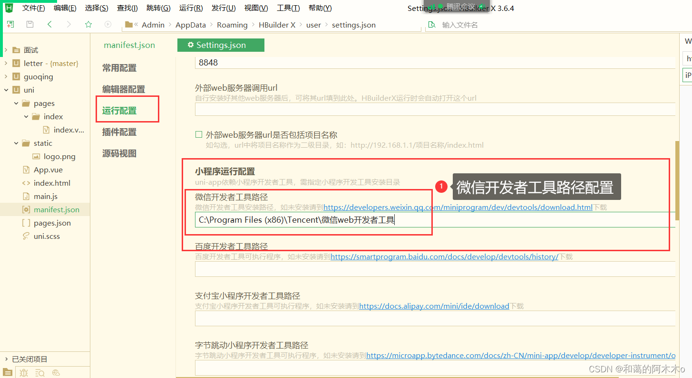The height and width of the screenshot is (378, 692).
Task: Open the 编辑(E) menu
Action: pyautogui.click(x=65, y=8)
